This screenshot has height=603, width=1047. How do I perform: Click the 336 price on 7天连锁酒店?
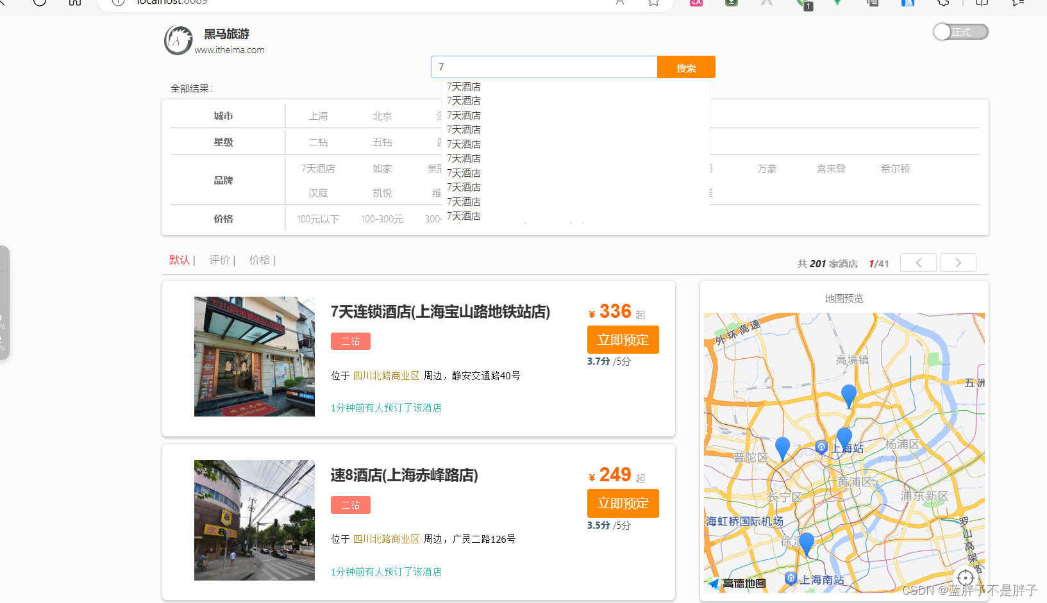click(x=616, y=311)
